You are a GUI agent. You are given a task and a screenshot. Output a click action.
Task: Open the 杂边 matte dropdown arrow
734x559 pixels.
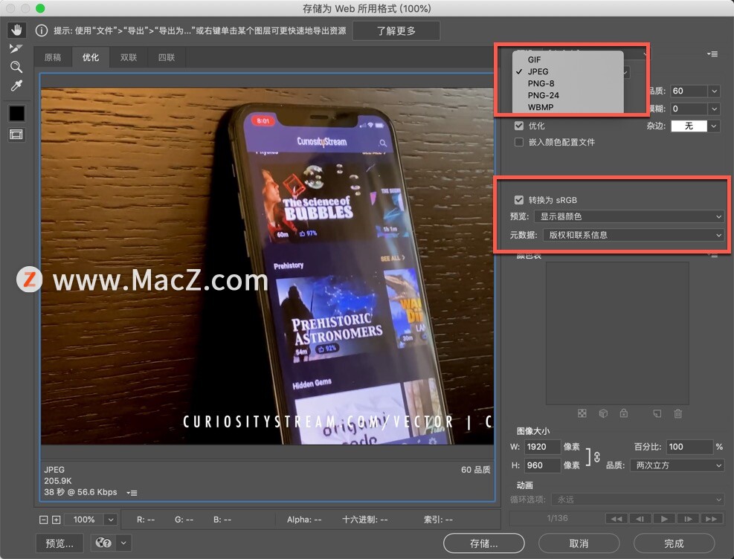[x=714, y=126]
